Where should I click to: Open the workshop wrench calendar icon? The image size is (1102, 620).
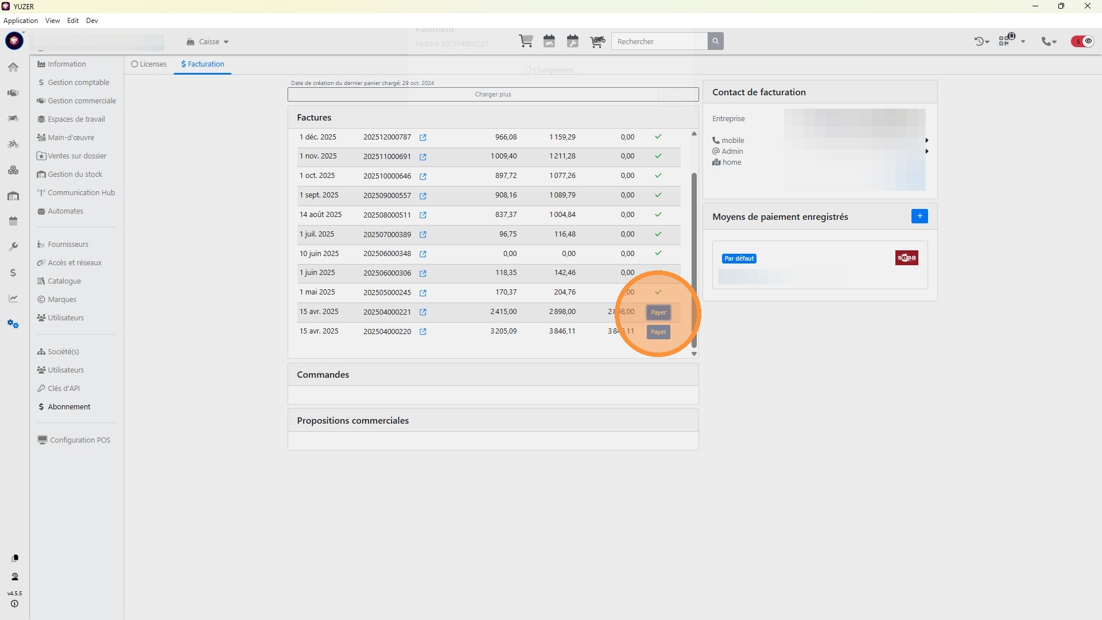click(x=573, y=41)
